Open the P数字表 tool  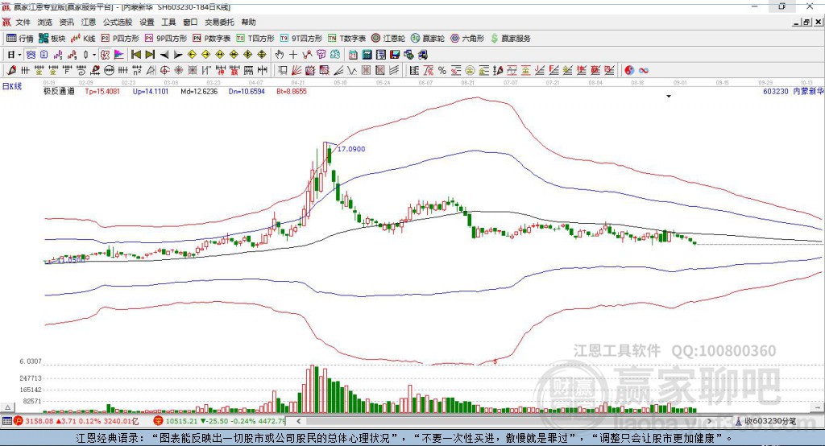pyautogui.click(x=212, y=39)
